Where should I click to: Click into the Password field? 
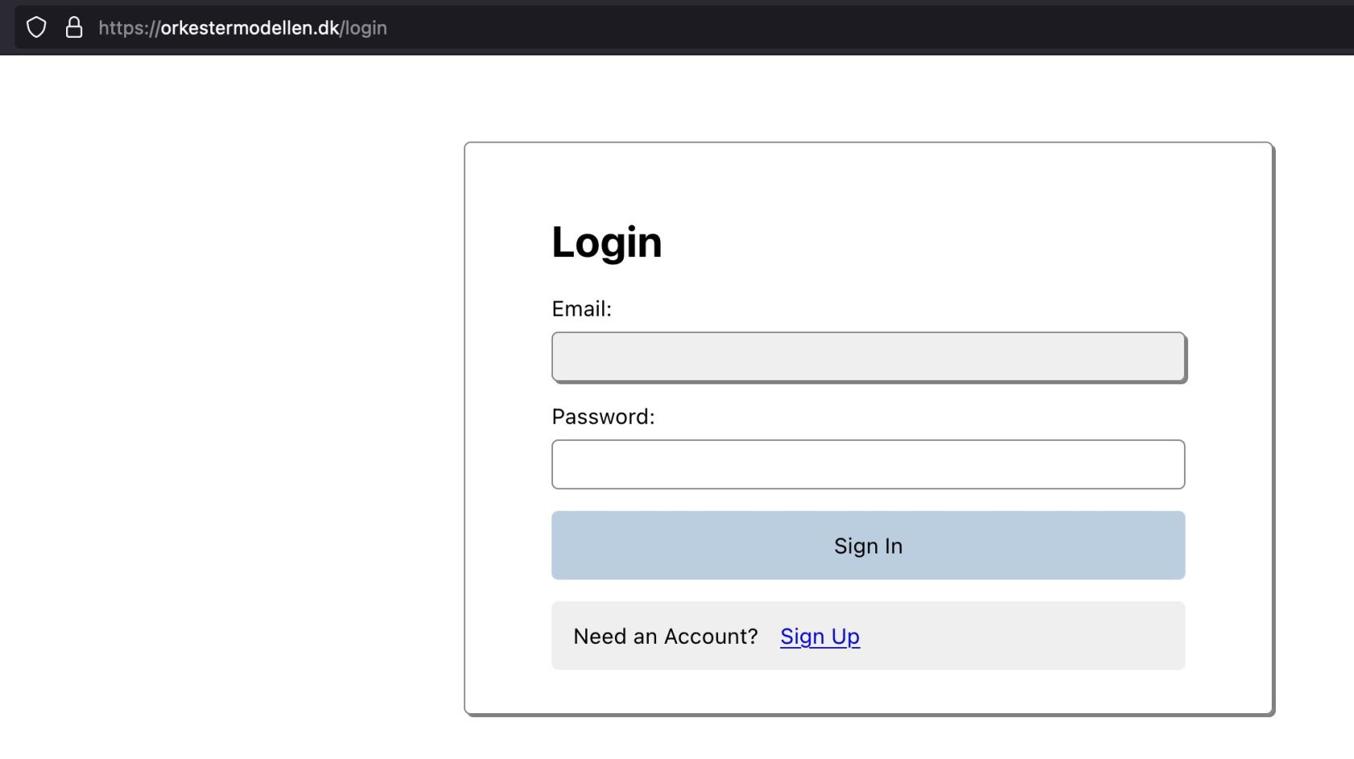tap(867, 464)
